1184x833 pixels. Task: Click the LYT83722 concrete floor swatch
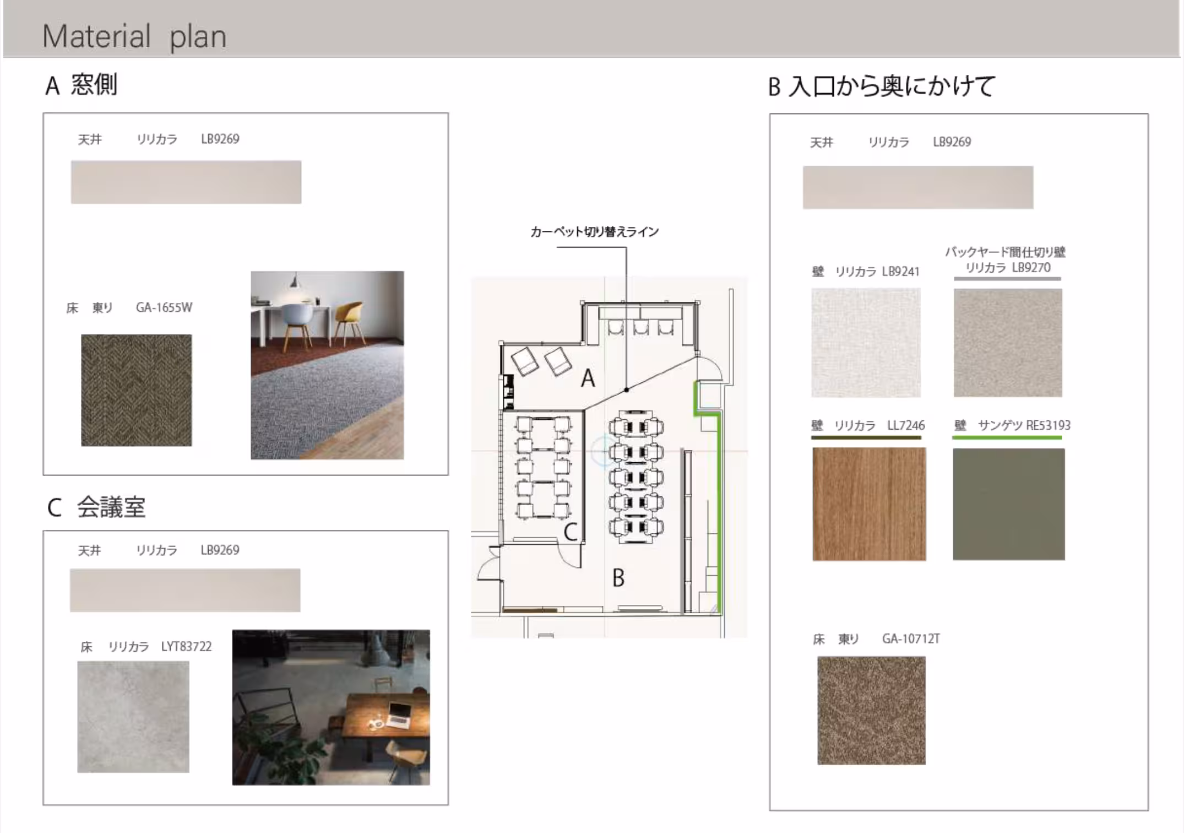pos(133,717)
